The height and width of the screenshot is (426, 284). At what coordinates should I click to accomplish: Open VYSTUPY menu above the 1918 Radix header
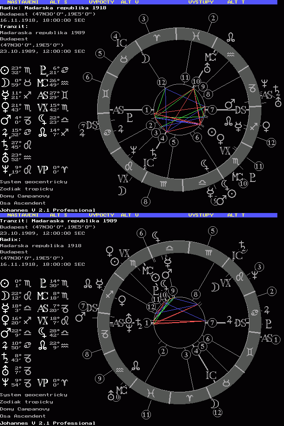coord(201,2)
